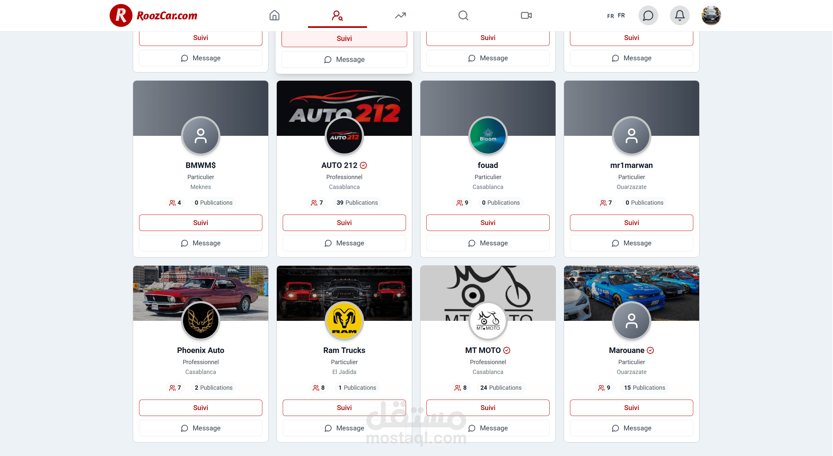Open the video camera icon

click(526, 15)
